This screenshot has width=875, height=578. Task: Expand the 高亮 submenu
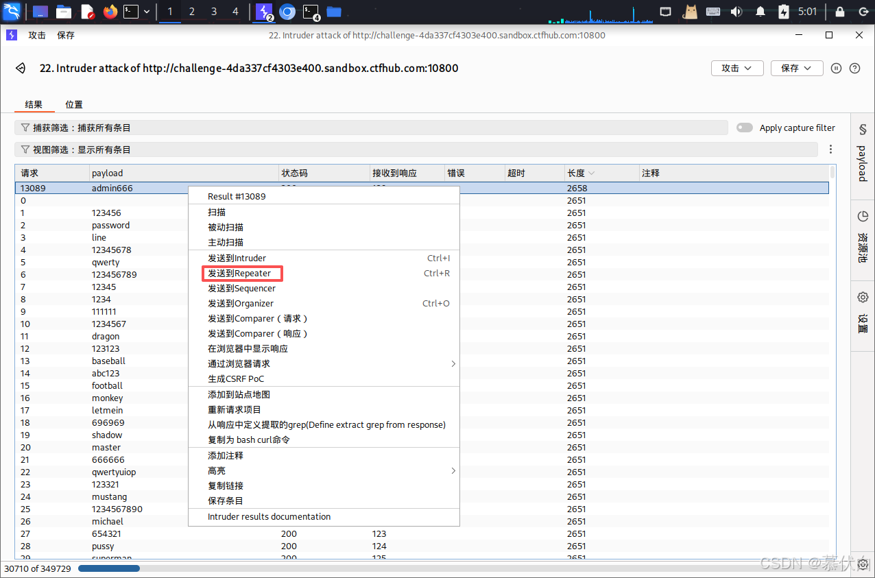click(324, 470)
